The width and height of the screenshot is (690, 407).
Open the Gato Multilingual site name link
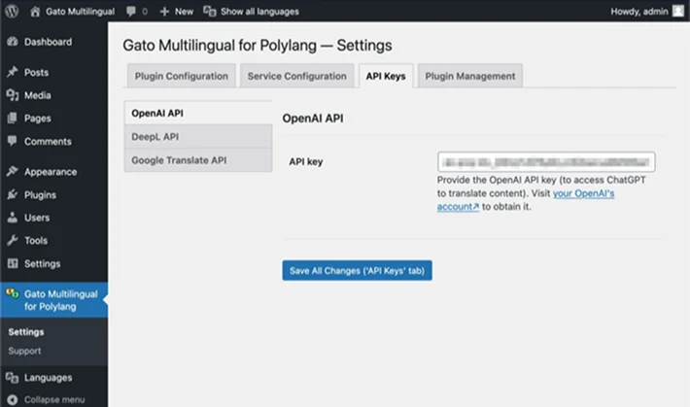(80, 12)
